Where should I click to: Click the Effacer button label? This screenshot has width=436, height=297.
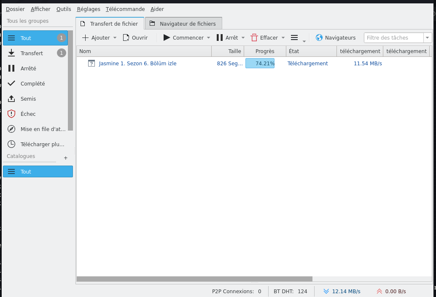(x=269, y=38)
